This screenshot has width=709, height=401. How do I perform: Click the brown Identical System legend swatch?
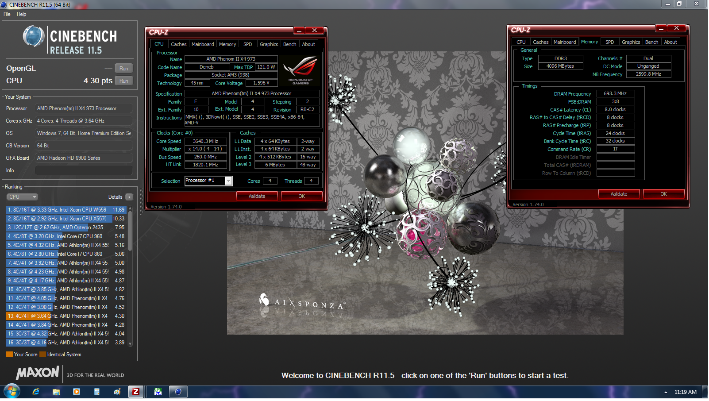coord(42,355)
